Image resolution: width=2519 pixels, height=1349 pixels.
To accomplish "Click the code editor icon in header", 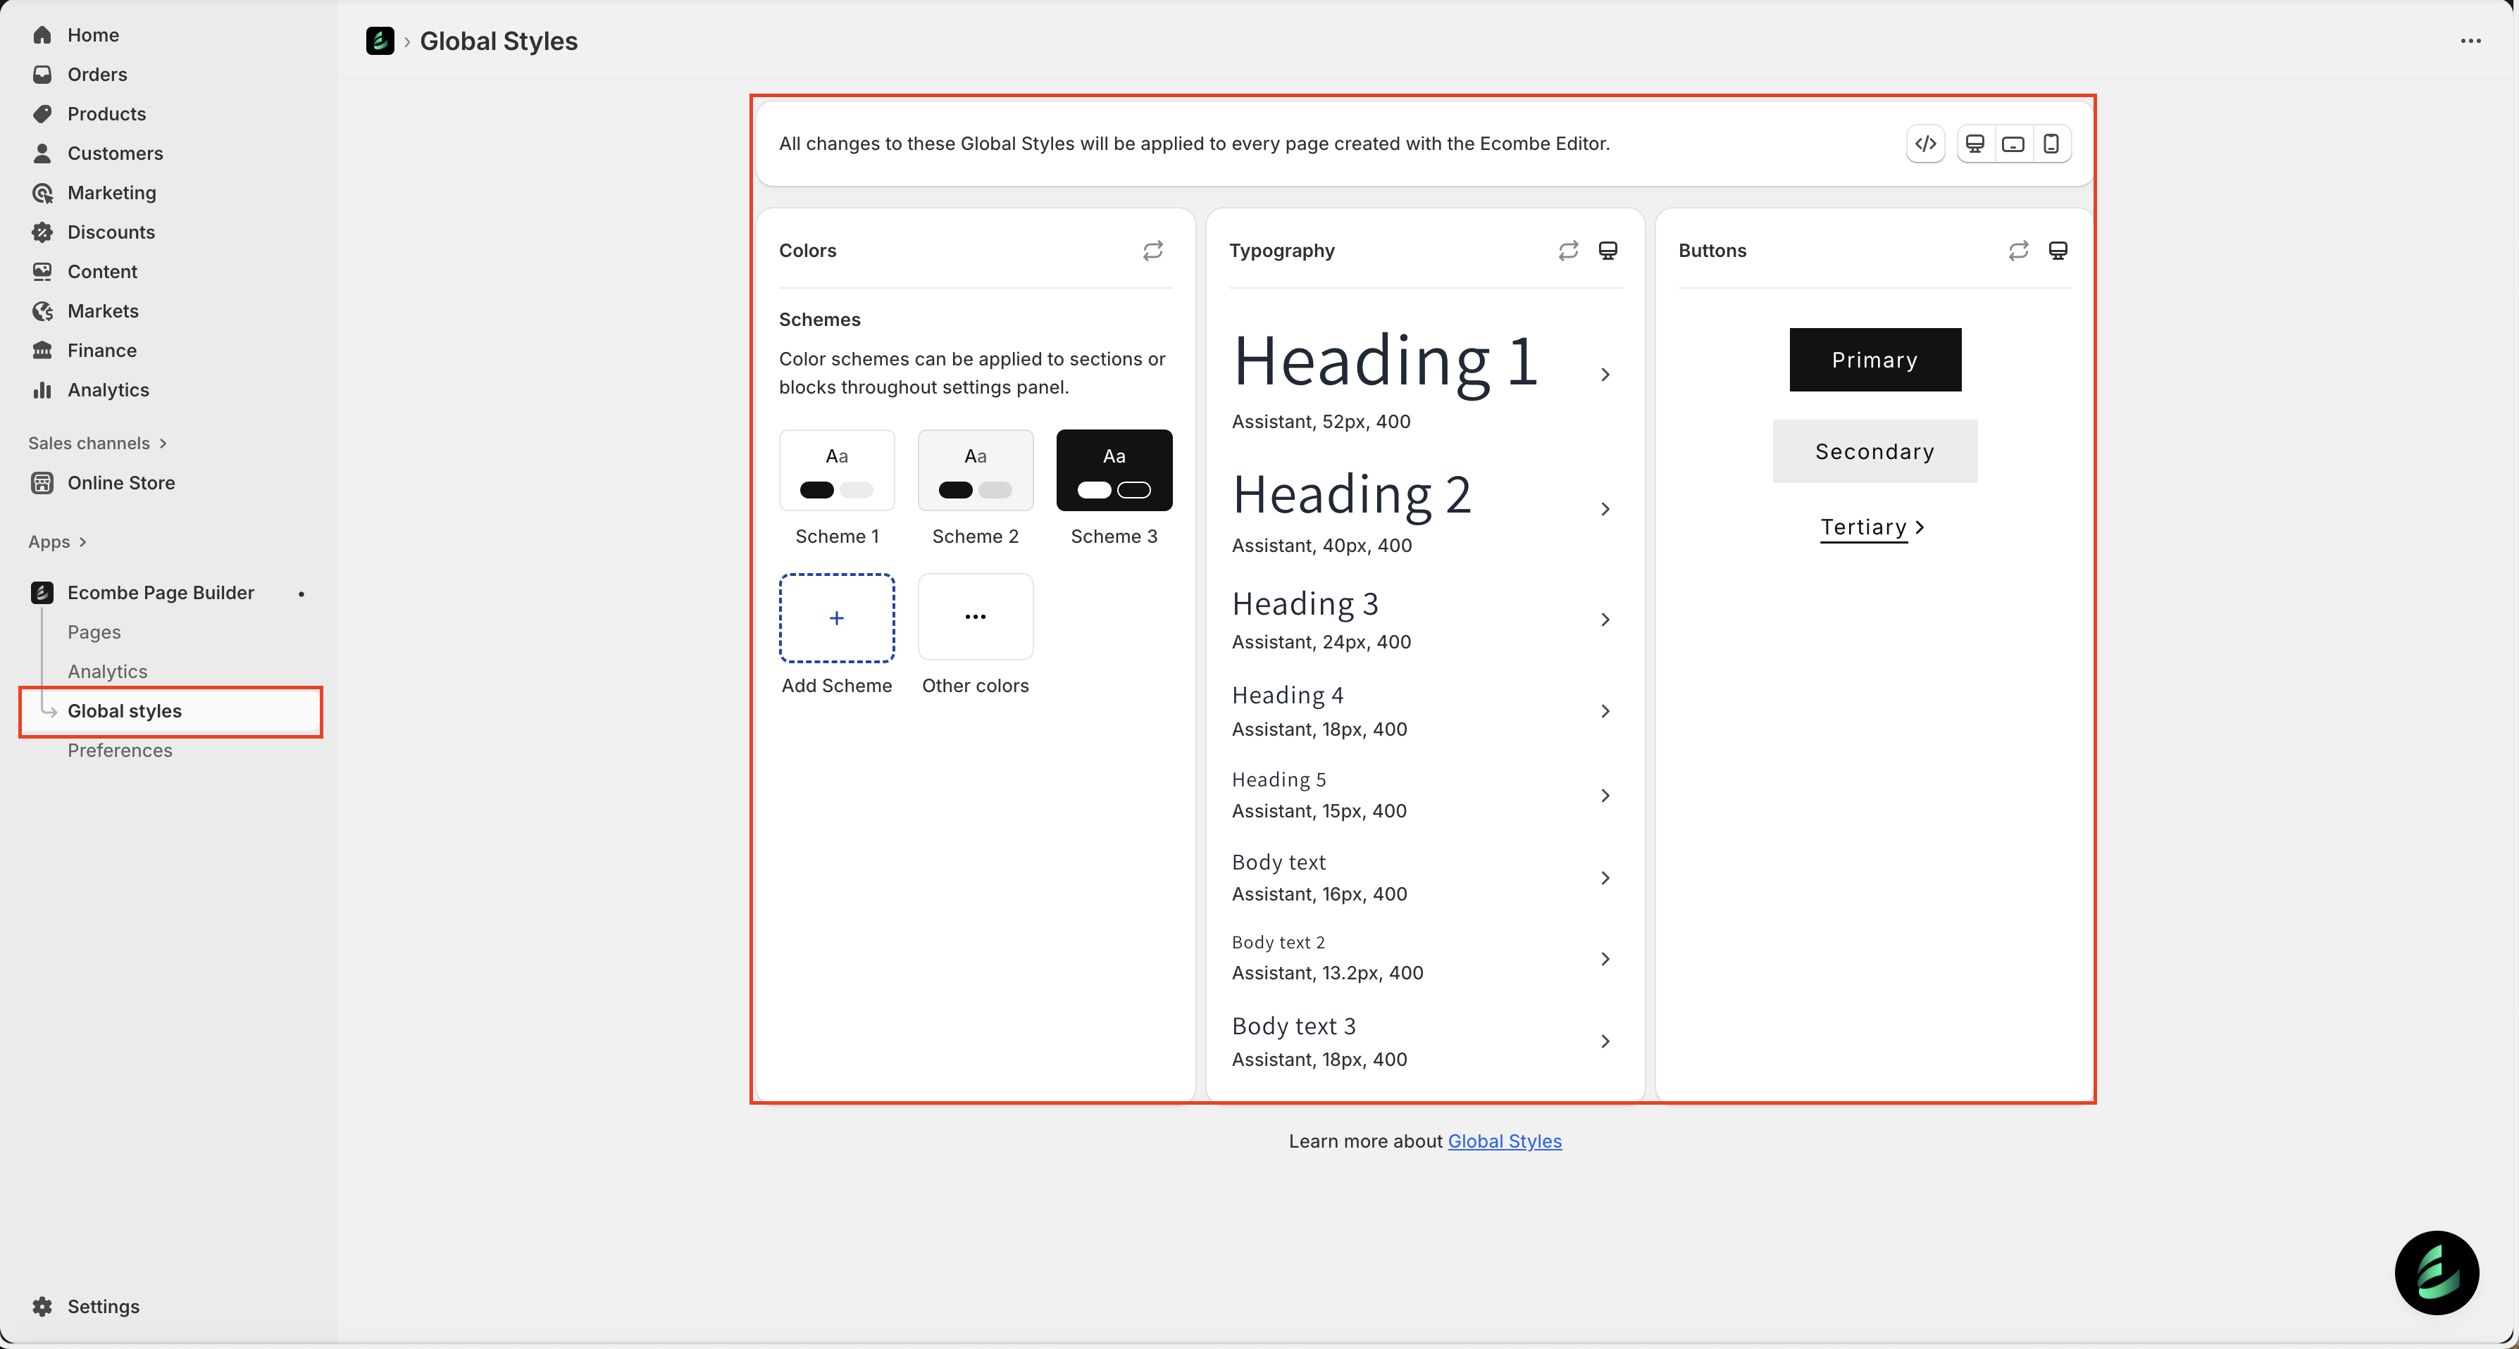I will (1925, 144).
